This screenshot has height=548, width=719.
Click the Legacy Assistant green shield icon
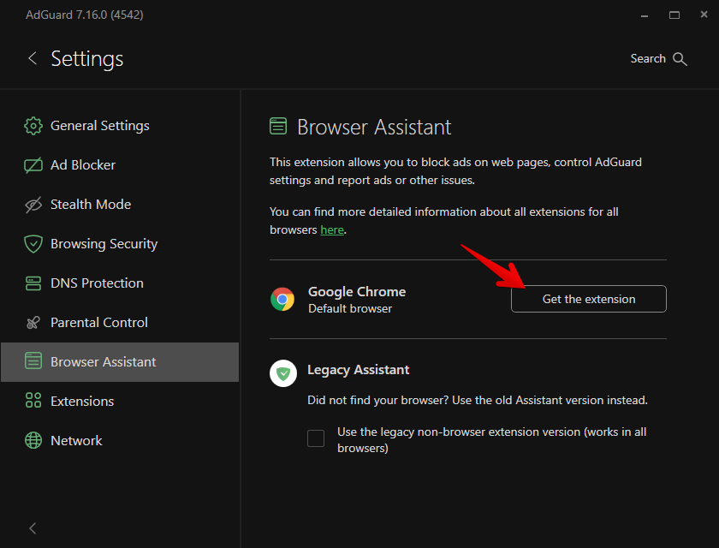pyautogui.click(x=283, y=373)
